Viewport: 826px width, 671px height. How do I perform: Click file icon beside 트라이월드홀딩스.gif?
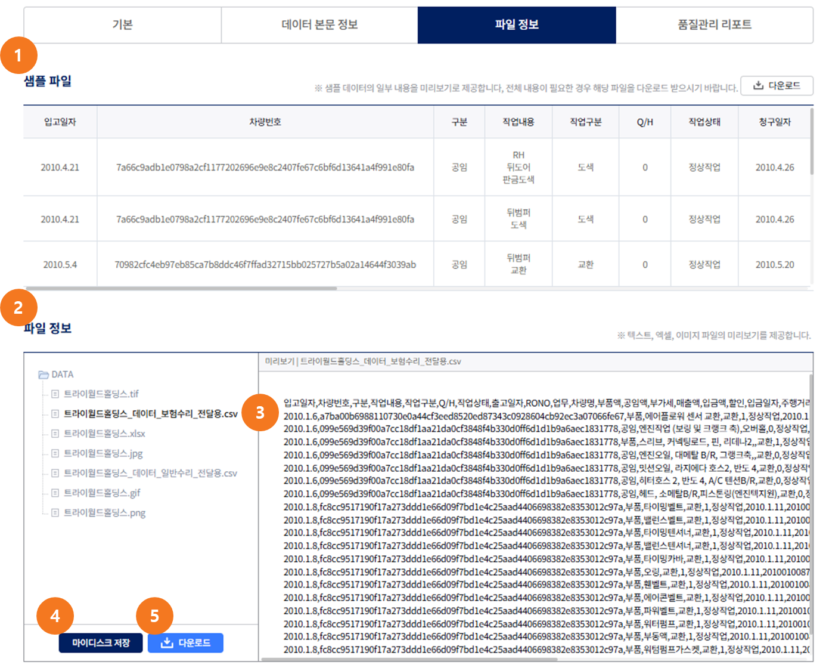click(55, 493)
